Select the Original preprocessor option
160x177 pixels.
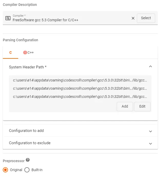[x=5, y=170]
